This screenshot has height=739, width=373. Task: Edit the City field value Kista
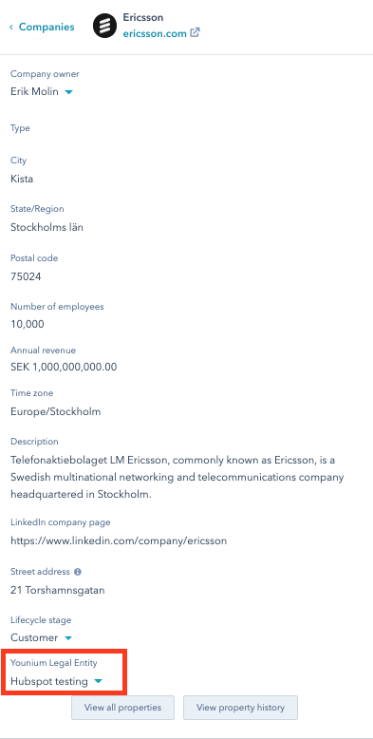click(22, 180)
